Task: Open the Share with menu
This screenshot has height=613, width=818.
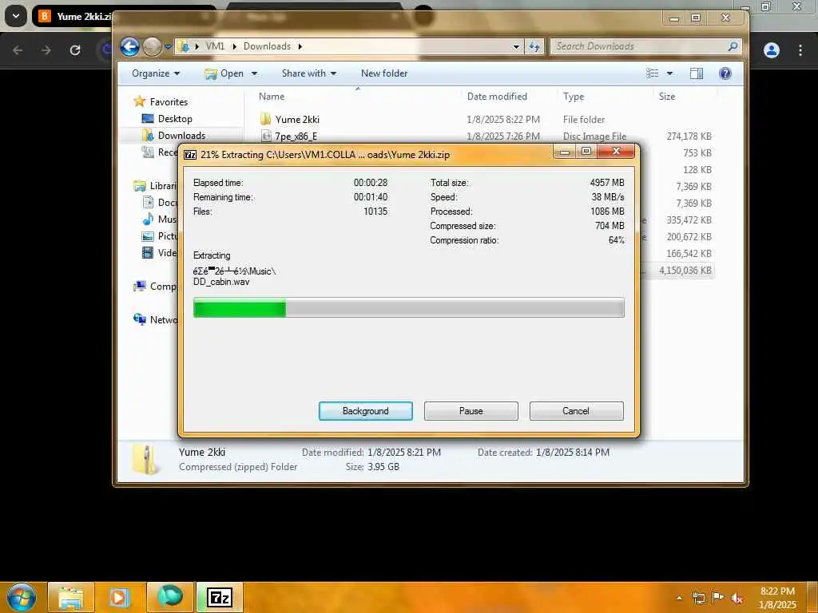Action: pos(309,73)
